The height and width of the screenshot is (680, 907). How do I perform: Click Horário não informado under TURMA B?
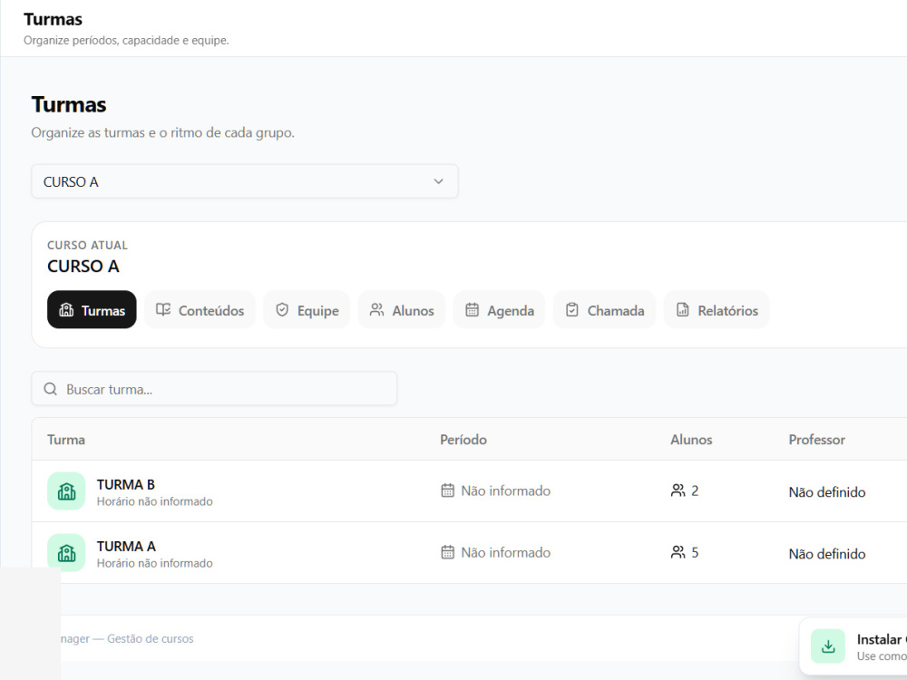(x=154, y=501)
